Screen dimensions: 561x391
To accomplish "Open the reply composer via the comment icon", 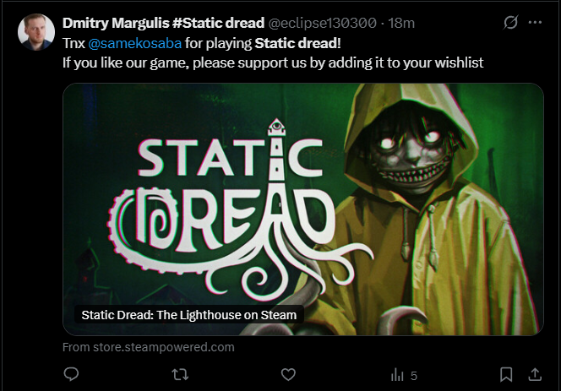I will coord(71,374).
